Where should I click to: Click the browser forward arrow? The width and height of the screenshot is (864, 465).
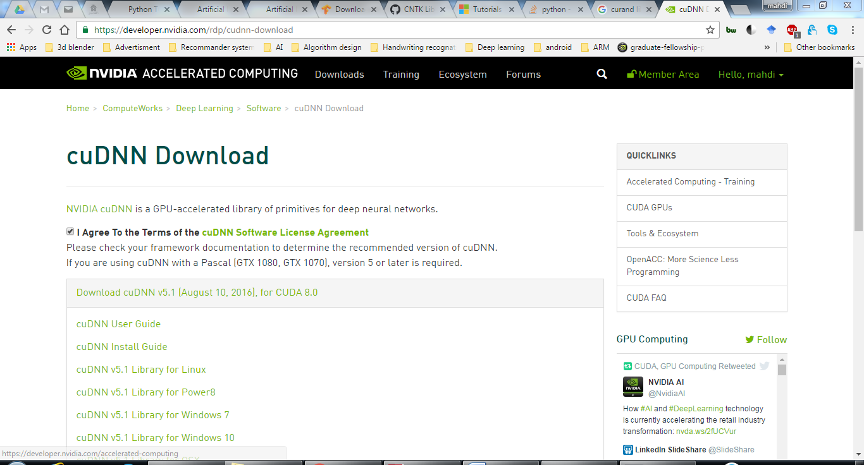(29, 30)
